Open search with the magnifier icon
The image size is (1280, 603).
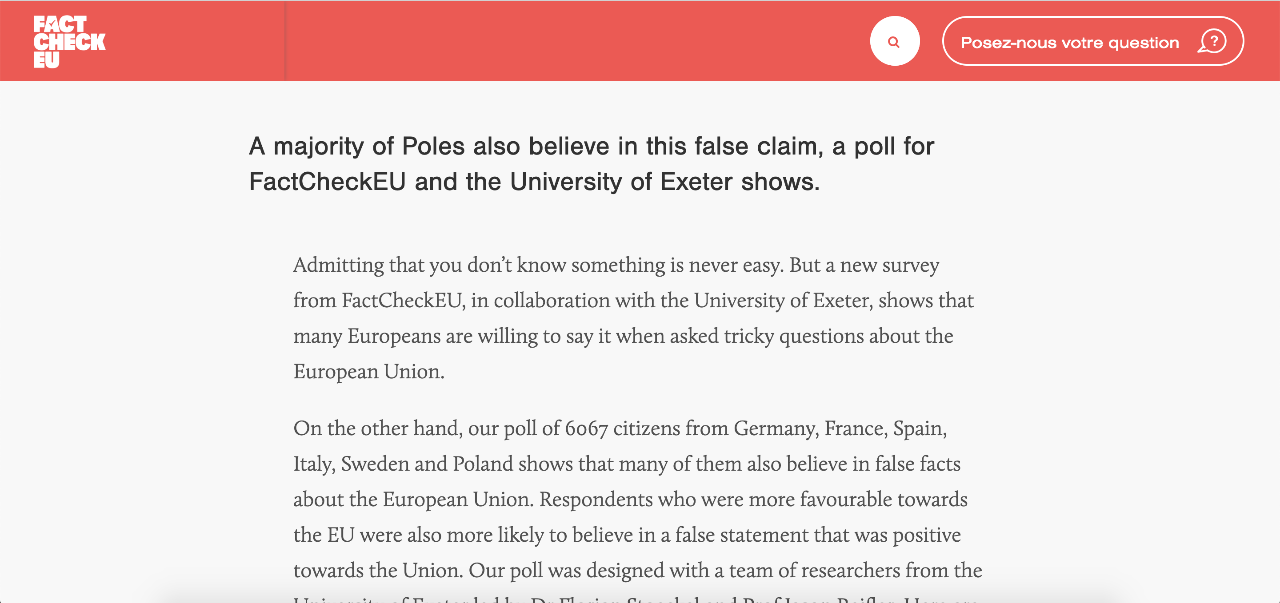coord(894,42)
